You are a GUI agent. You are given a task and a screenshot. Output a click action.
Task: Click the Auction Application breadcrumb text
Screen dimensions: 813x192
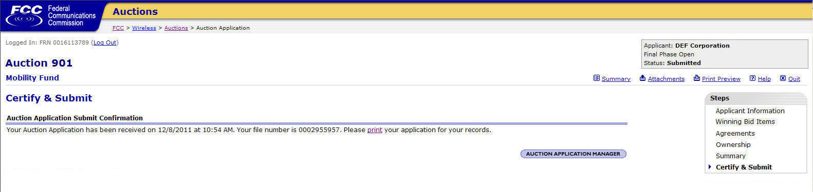[x=223, y=28]
